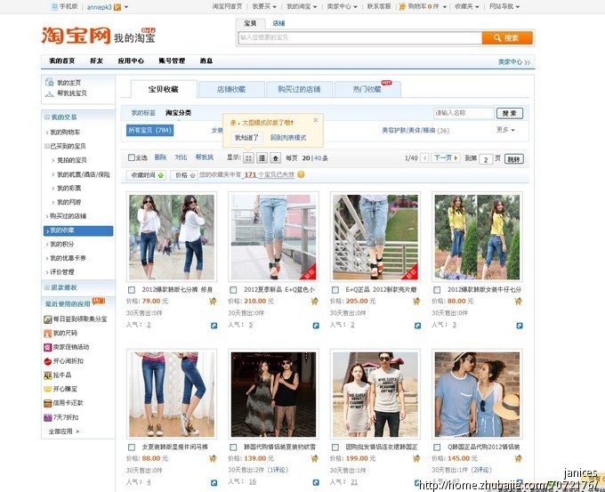Click the orange question mark help icon

[301, 174]
